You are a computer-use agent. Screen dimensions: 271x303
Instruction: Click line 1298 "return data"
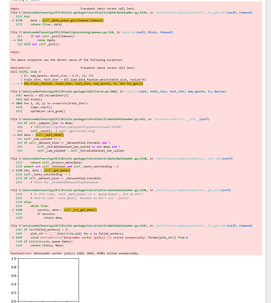click(x=53, y=218)
